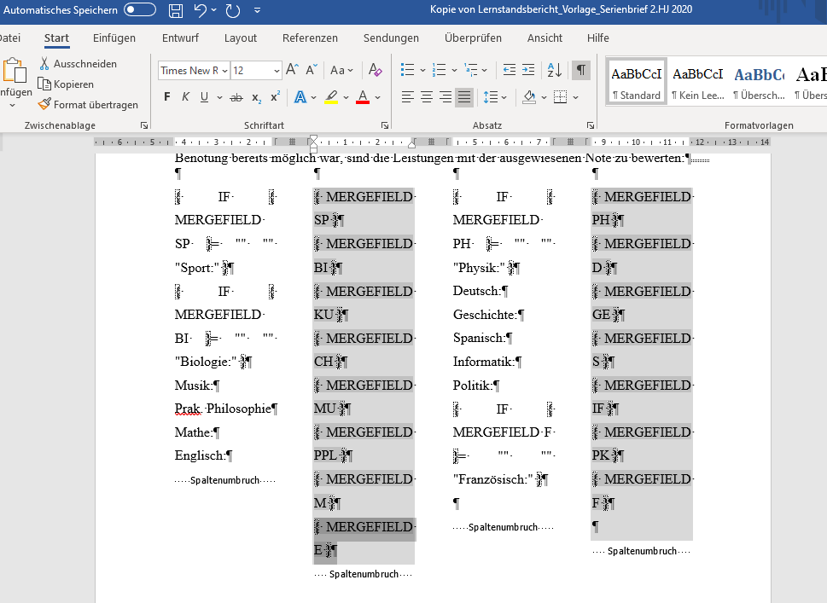The height and width of the screenshot is (603, 827).
Task: Open highlight color dropdown arrow
Action: click(346, 97)
